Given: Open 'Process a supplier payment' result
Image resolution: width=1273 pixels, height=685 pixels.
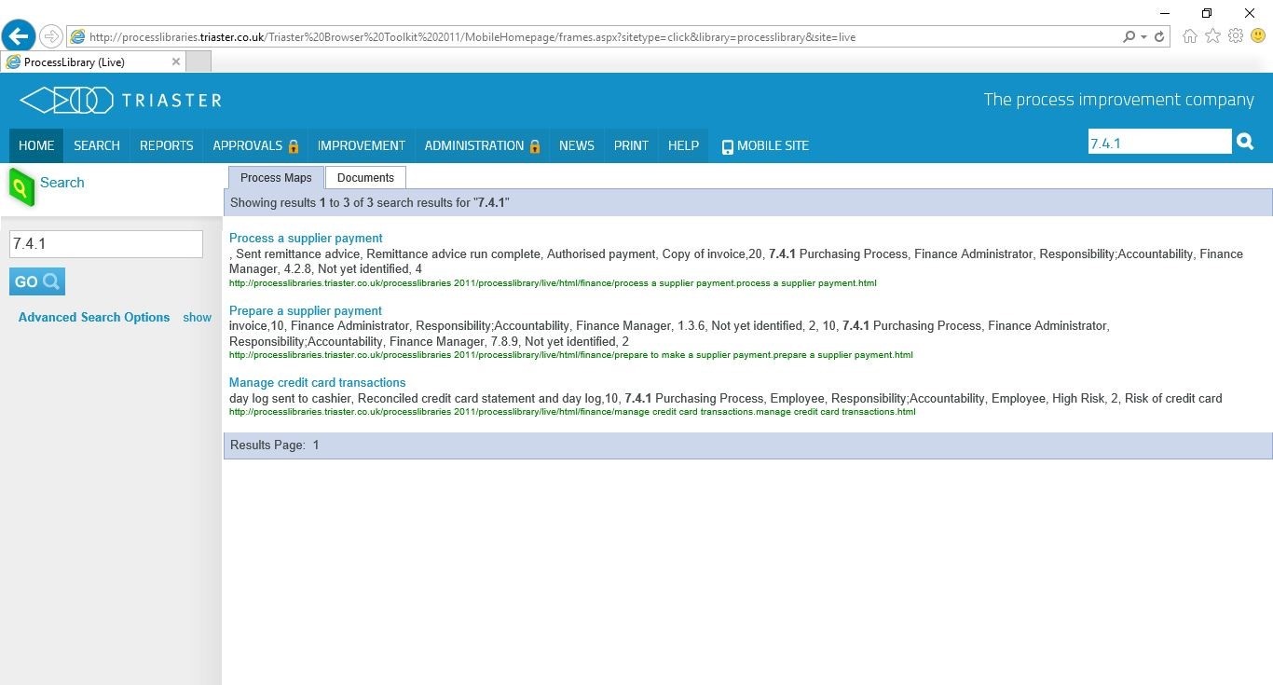Looking at the screenshot, I should pos(306,239).
